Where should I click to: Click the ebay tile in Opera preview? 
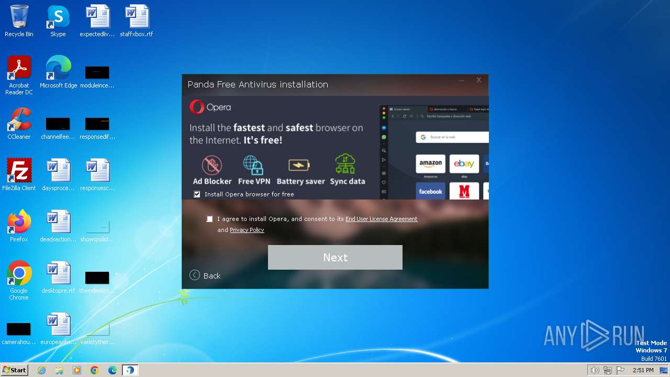tap(464, 164)
